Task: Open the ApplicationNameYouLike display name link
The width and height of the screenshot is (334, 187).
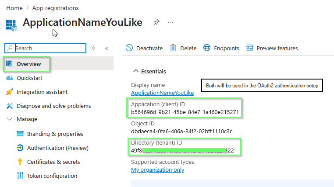Action: [x=162, y=93]
